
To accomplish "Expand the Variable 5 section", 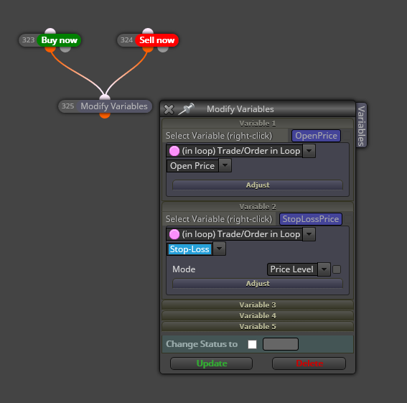I will pos(258,326).
